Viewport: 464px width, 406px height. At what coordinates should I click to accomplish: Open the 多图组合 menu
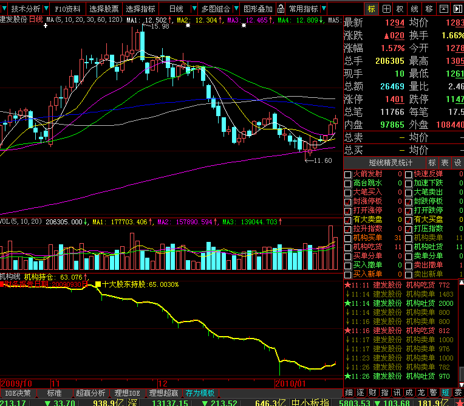[216, 9]
